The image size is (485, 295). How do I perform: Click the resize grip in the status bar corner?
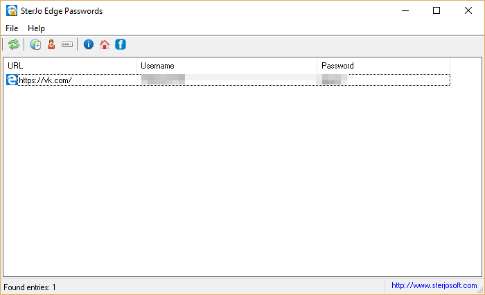click(479, 289)
